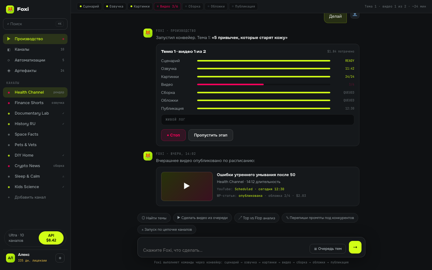Focus the Поиск search field
432x270 pixels.
pos(35,24)
